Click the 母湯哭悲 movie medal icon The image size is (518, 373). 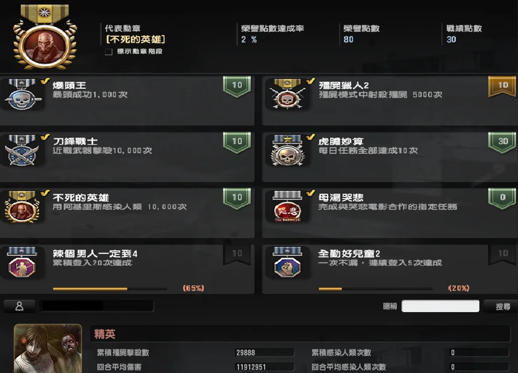click(287, 206)
